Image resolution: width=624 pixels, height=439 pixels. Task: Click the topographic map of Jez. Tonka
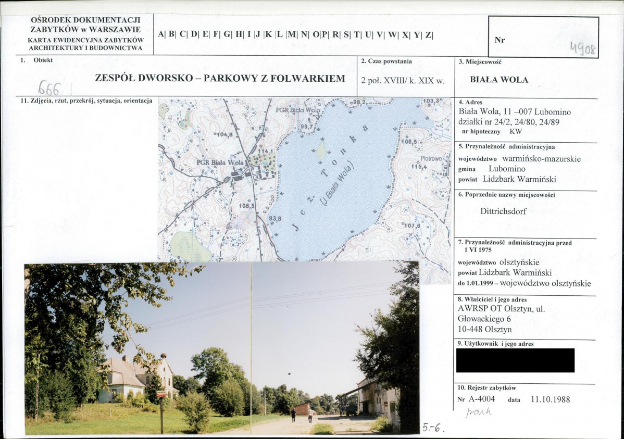pyautogui.click(x=305, y=180)
